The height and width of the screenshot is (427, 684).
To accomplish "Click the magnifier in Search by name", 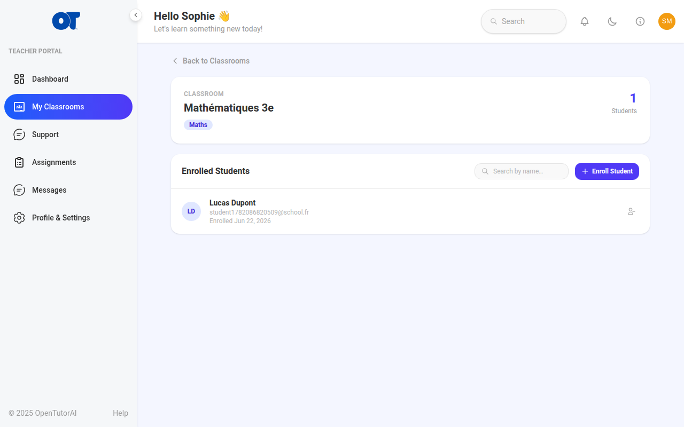I will pyautogui.click(x=485, y=171).
